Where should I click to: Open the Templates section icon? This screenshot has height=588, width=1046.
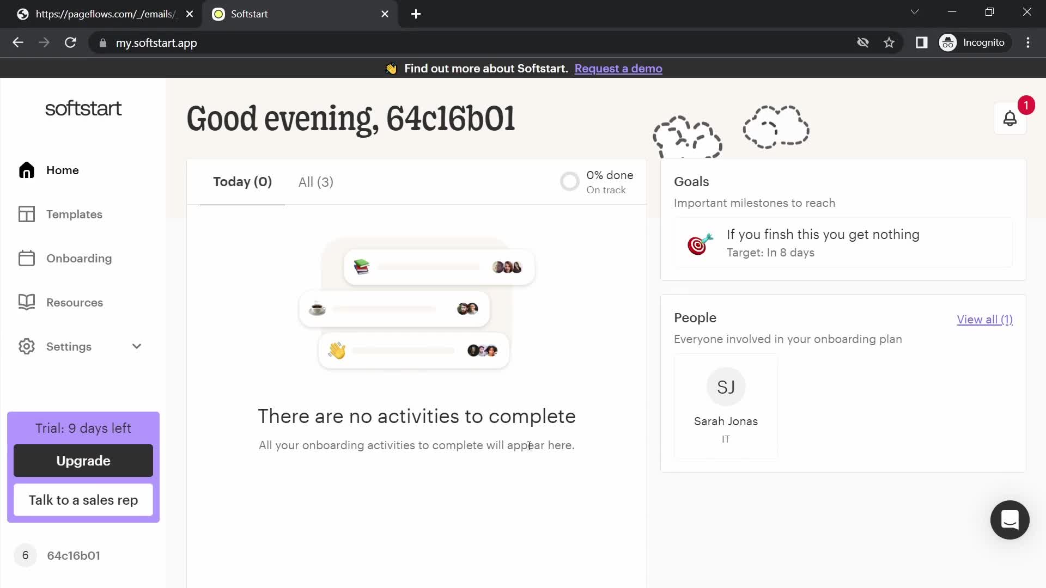click(x=26, y=213)
